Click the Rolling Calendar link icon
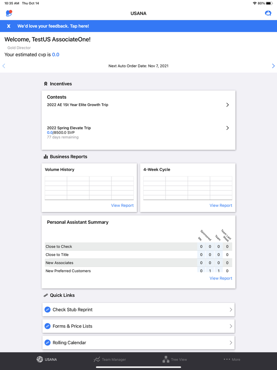The height and width of the screenshot is (370, 277). click(47, 343)
